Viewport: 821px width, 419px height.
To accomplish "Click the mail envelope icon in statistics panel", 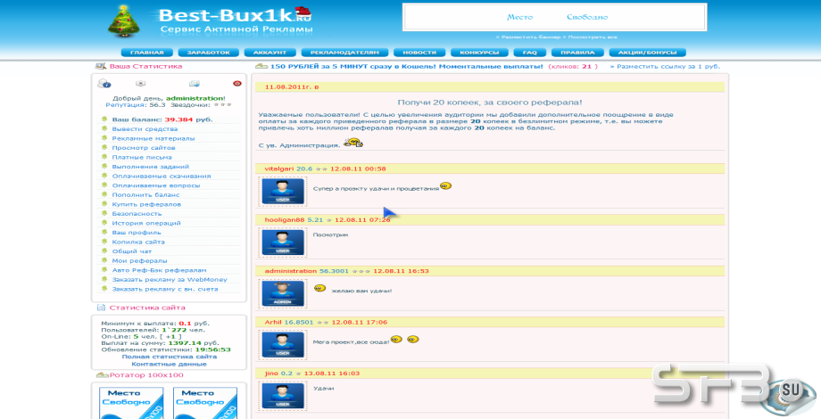I will tap(195, 84).
